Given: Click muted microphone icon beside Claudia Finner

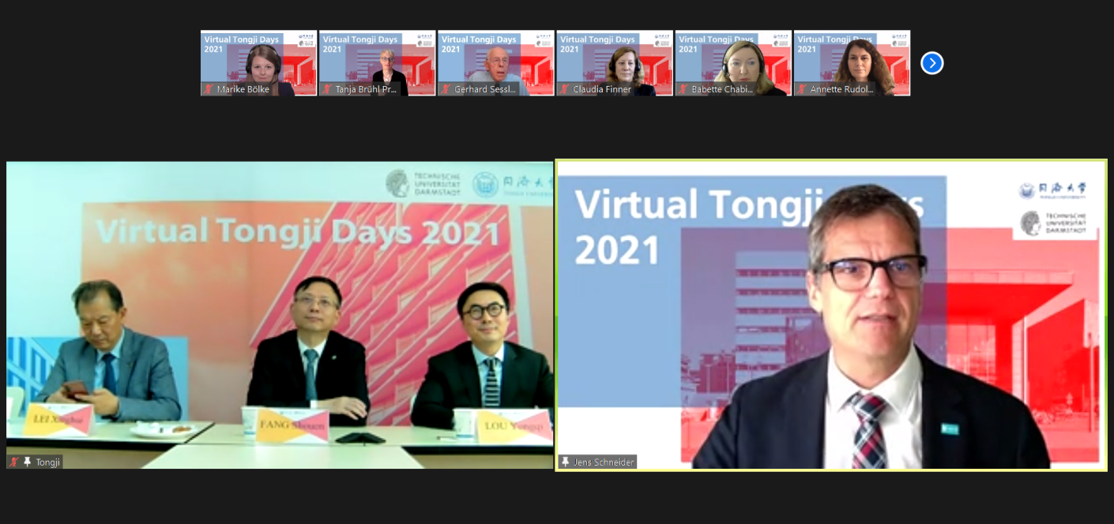Looking at the screenshot, I should (564, 89).
